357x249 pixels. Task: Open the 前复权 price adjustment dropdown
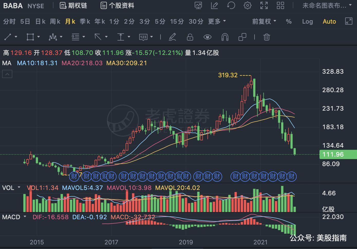click(264, 22)
